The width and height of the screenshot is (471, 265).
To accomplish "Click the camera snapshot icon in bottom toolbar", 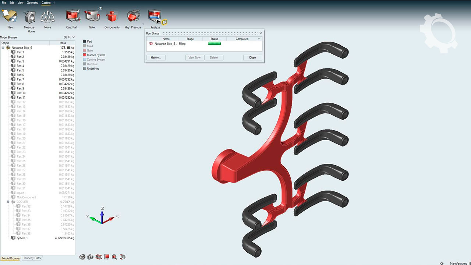I will (x=90, y=257).
